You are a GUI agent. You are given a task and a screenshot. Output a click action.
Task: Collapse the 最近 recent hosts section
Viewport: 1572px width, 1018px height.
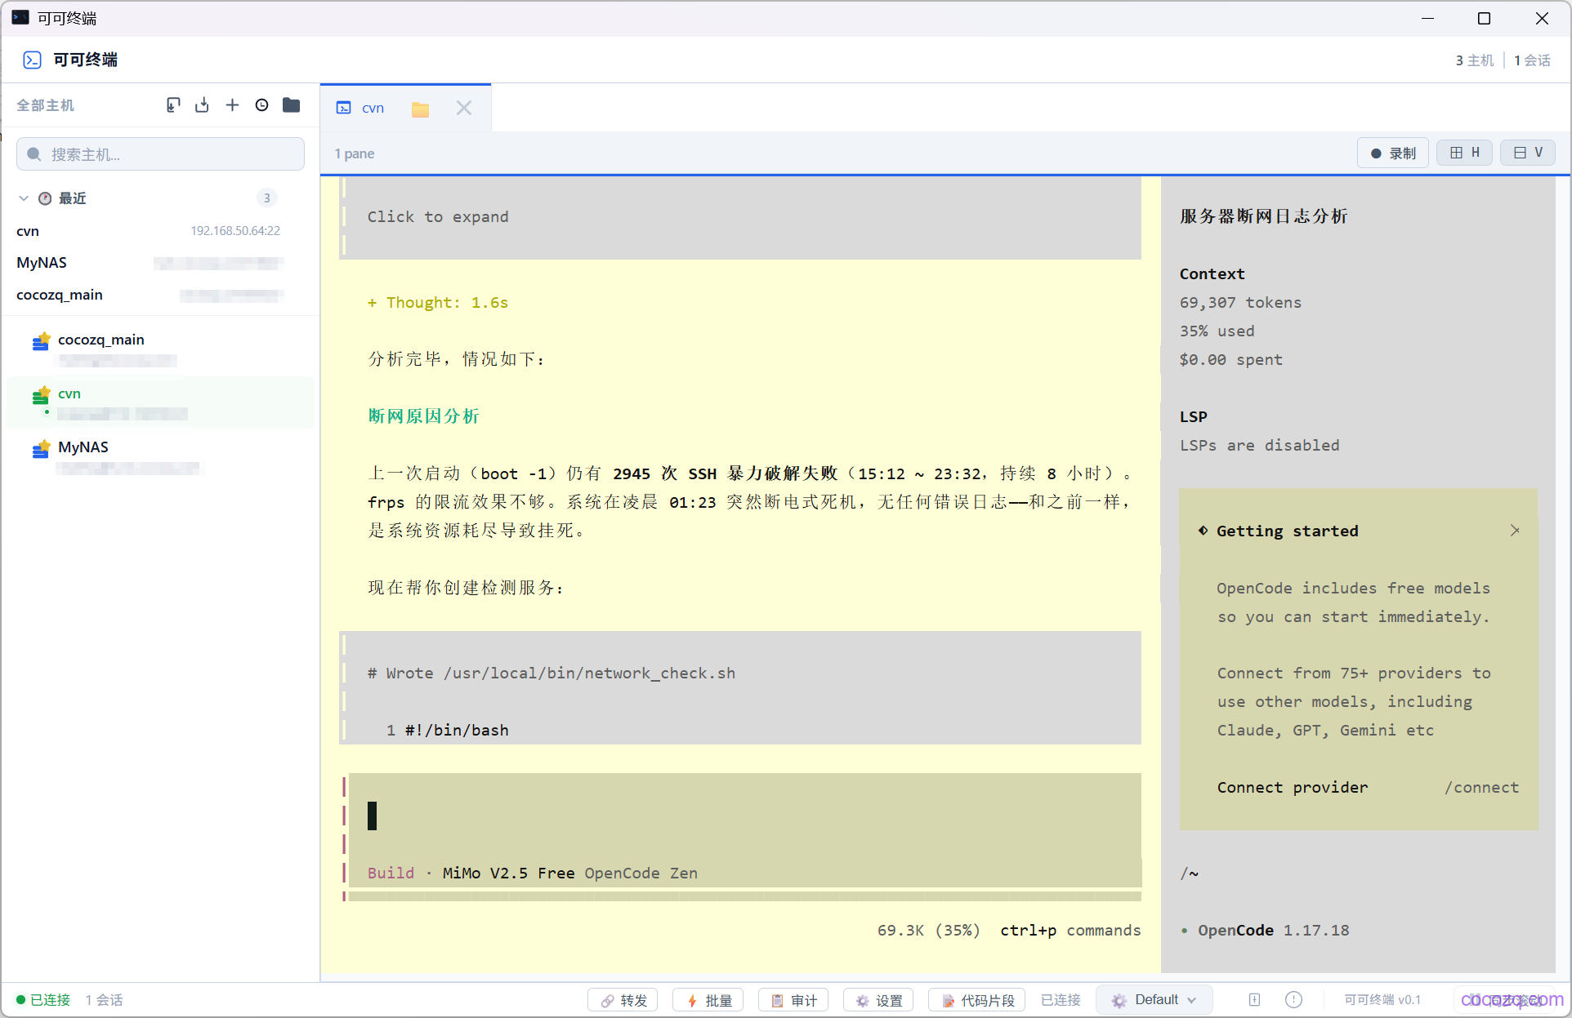point(24,198)
